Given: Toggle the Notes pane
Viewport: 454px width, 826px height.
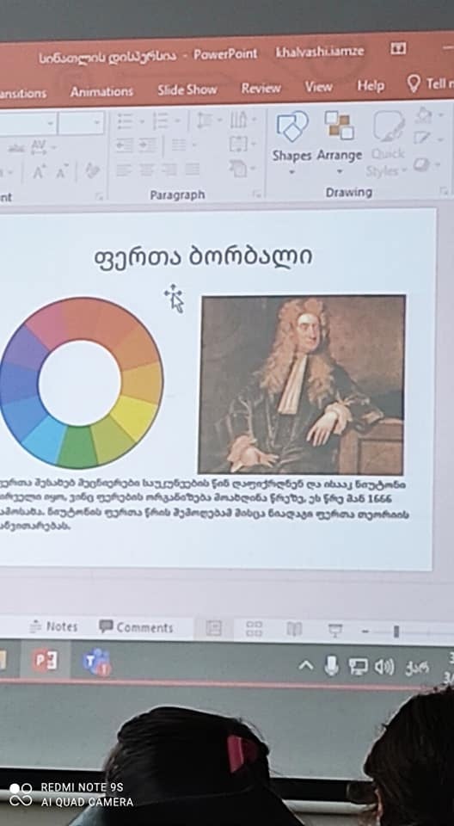Looking at the screenshot, I should click(x=53, y=626).
